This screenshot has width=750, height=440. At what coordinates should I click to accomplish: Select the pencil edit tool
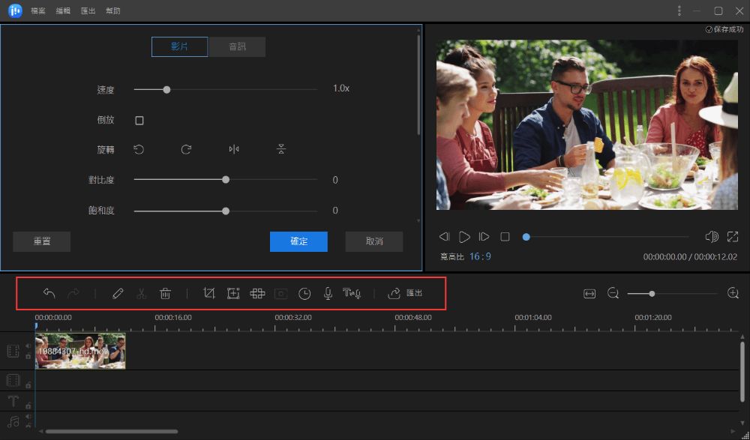pyautogui.click(x=117, y=293)
